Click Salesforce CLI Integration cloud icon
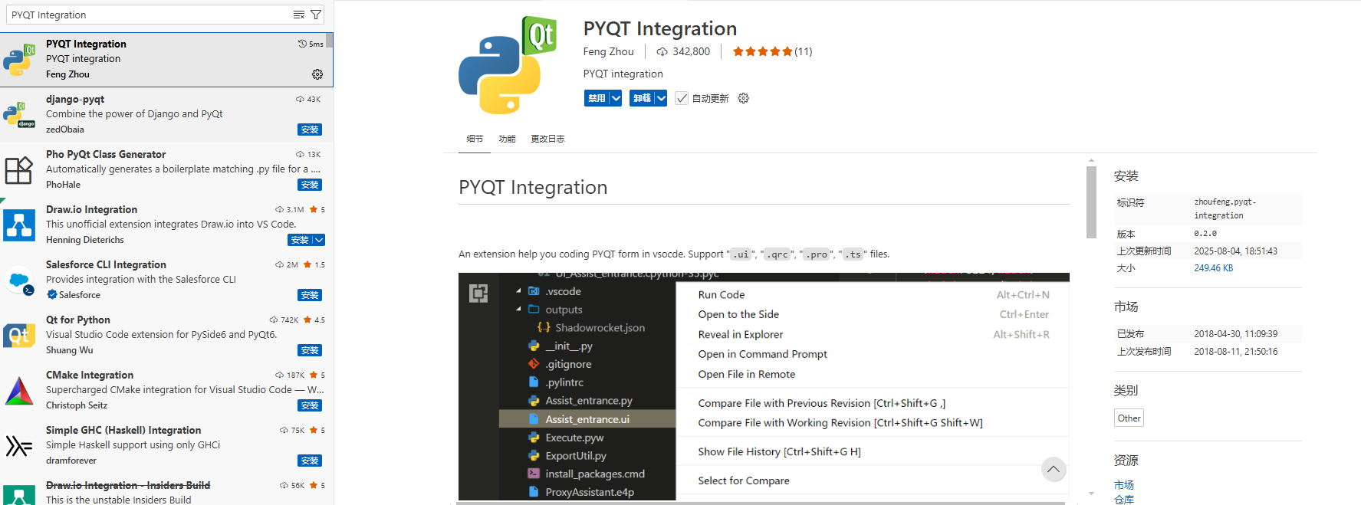1361x505 pixels. pos(19,280)
